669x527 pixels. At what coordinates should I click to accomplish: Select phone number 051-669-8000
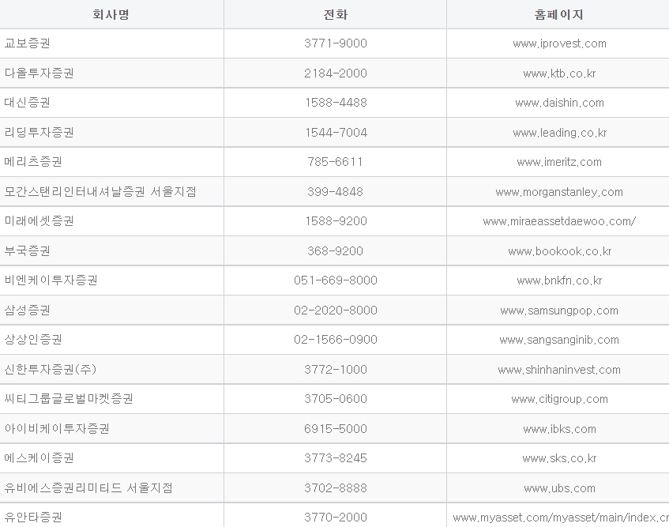336,280
